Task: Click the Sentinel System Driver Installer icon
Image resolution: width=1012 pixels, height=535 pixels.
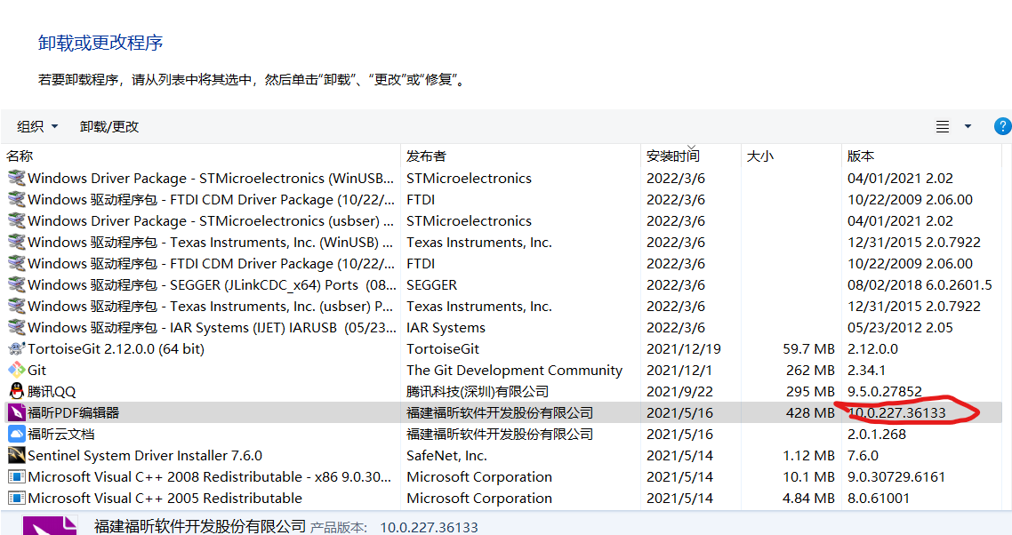Action: tap(16, 456)
